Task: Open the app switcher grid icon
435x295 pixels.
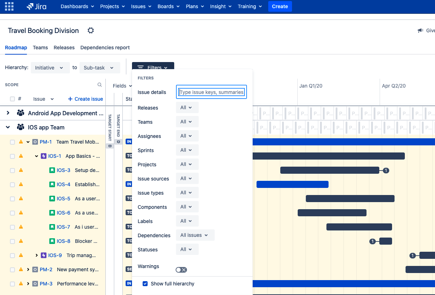Action: pyautogui.click(x=9, y=6)
